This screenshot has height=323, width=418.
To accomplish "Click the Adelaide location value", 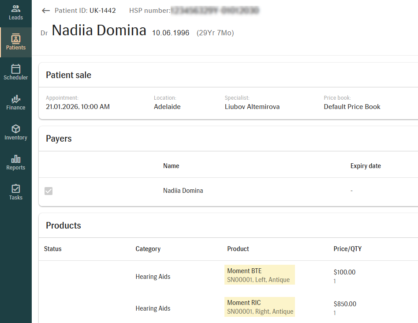I will click(167, 107).
